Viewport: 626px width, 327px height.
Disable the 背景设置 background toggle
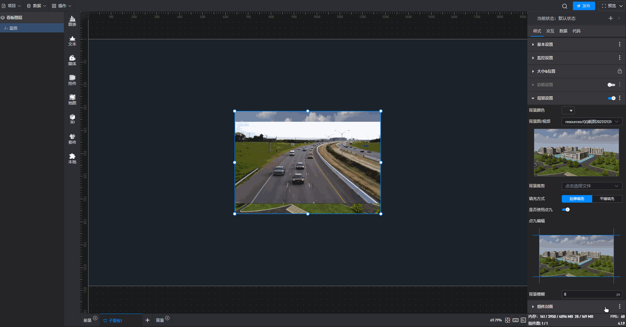612,98
